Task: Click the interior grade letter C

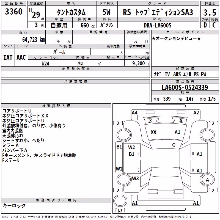Action: 214,25
